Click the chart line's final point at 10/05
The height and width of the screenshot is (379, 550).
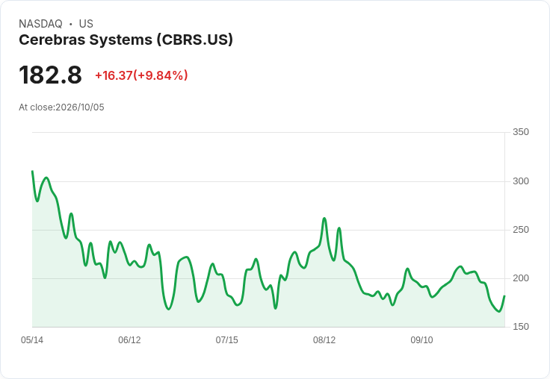click(504, 296)
